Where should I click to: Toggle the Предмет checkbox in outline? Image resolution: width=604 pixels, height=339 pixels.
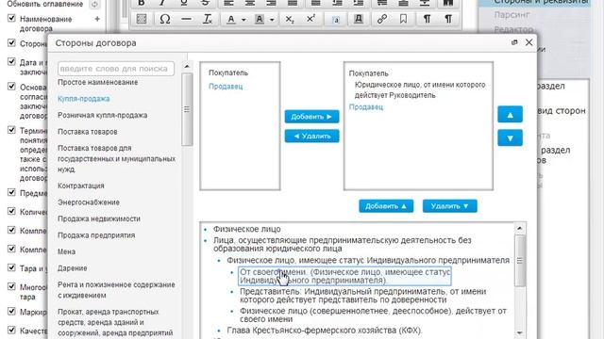[11, 192]
